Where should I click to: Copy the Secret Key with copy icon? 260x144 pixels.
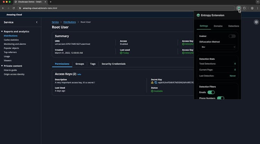tap(156, 83)
